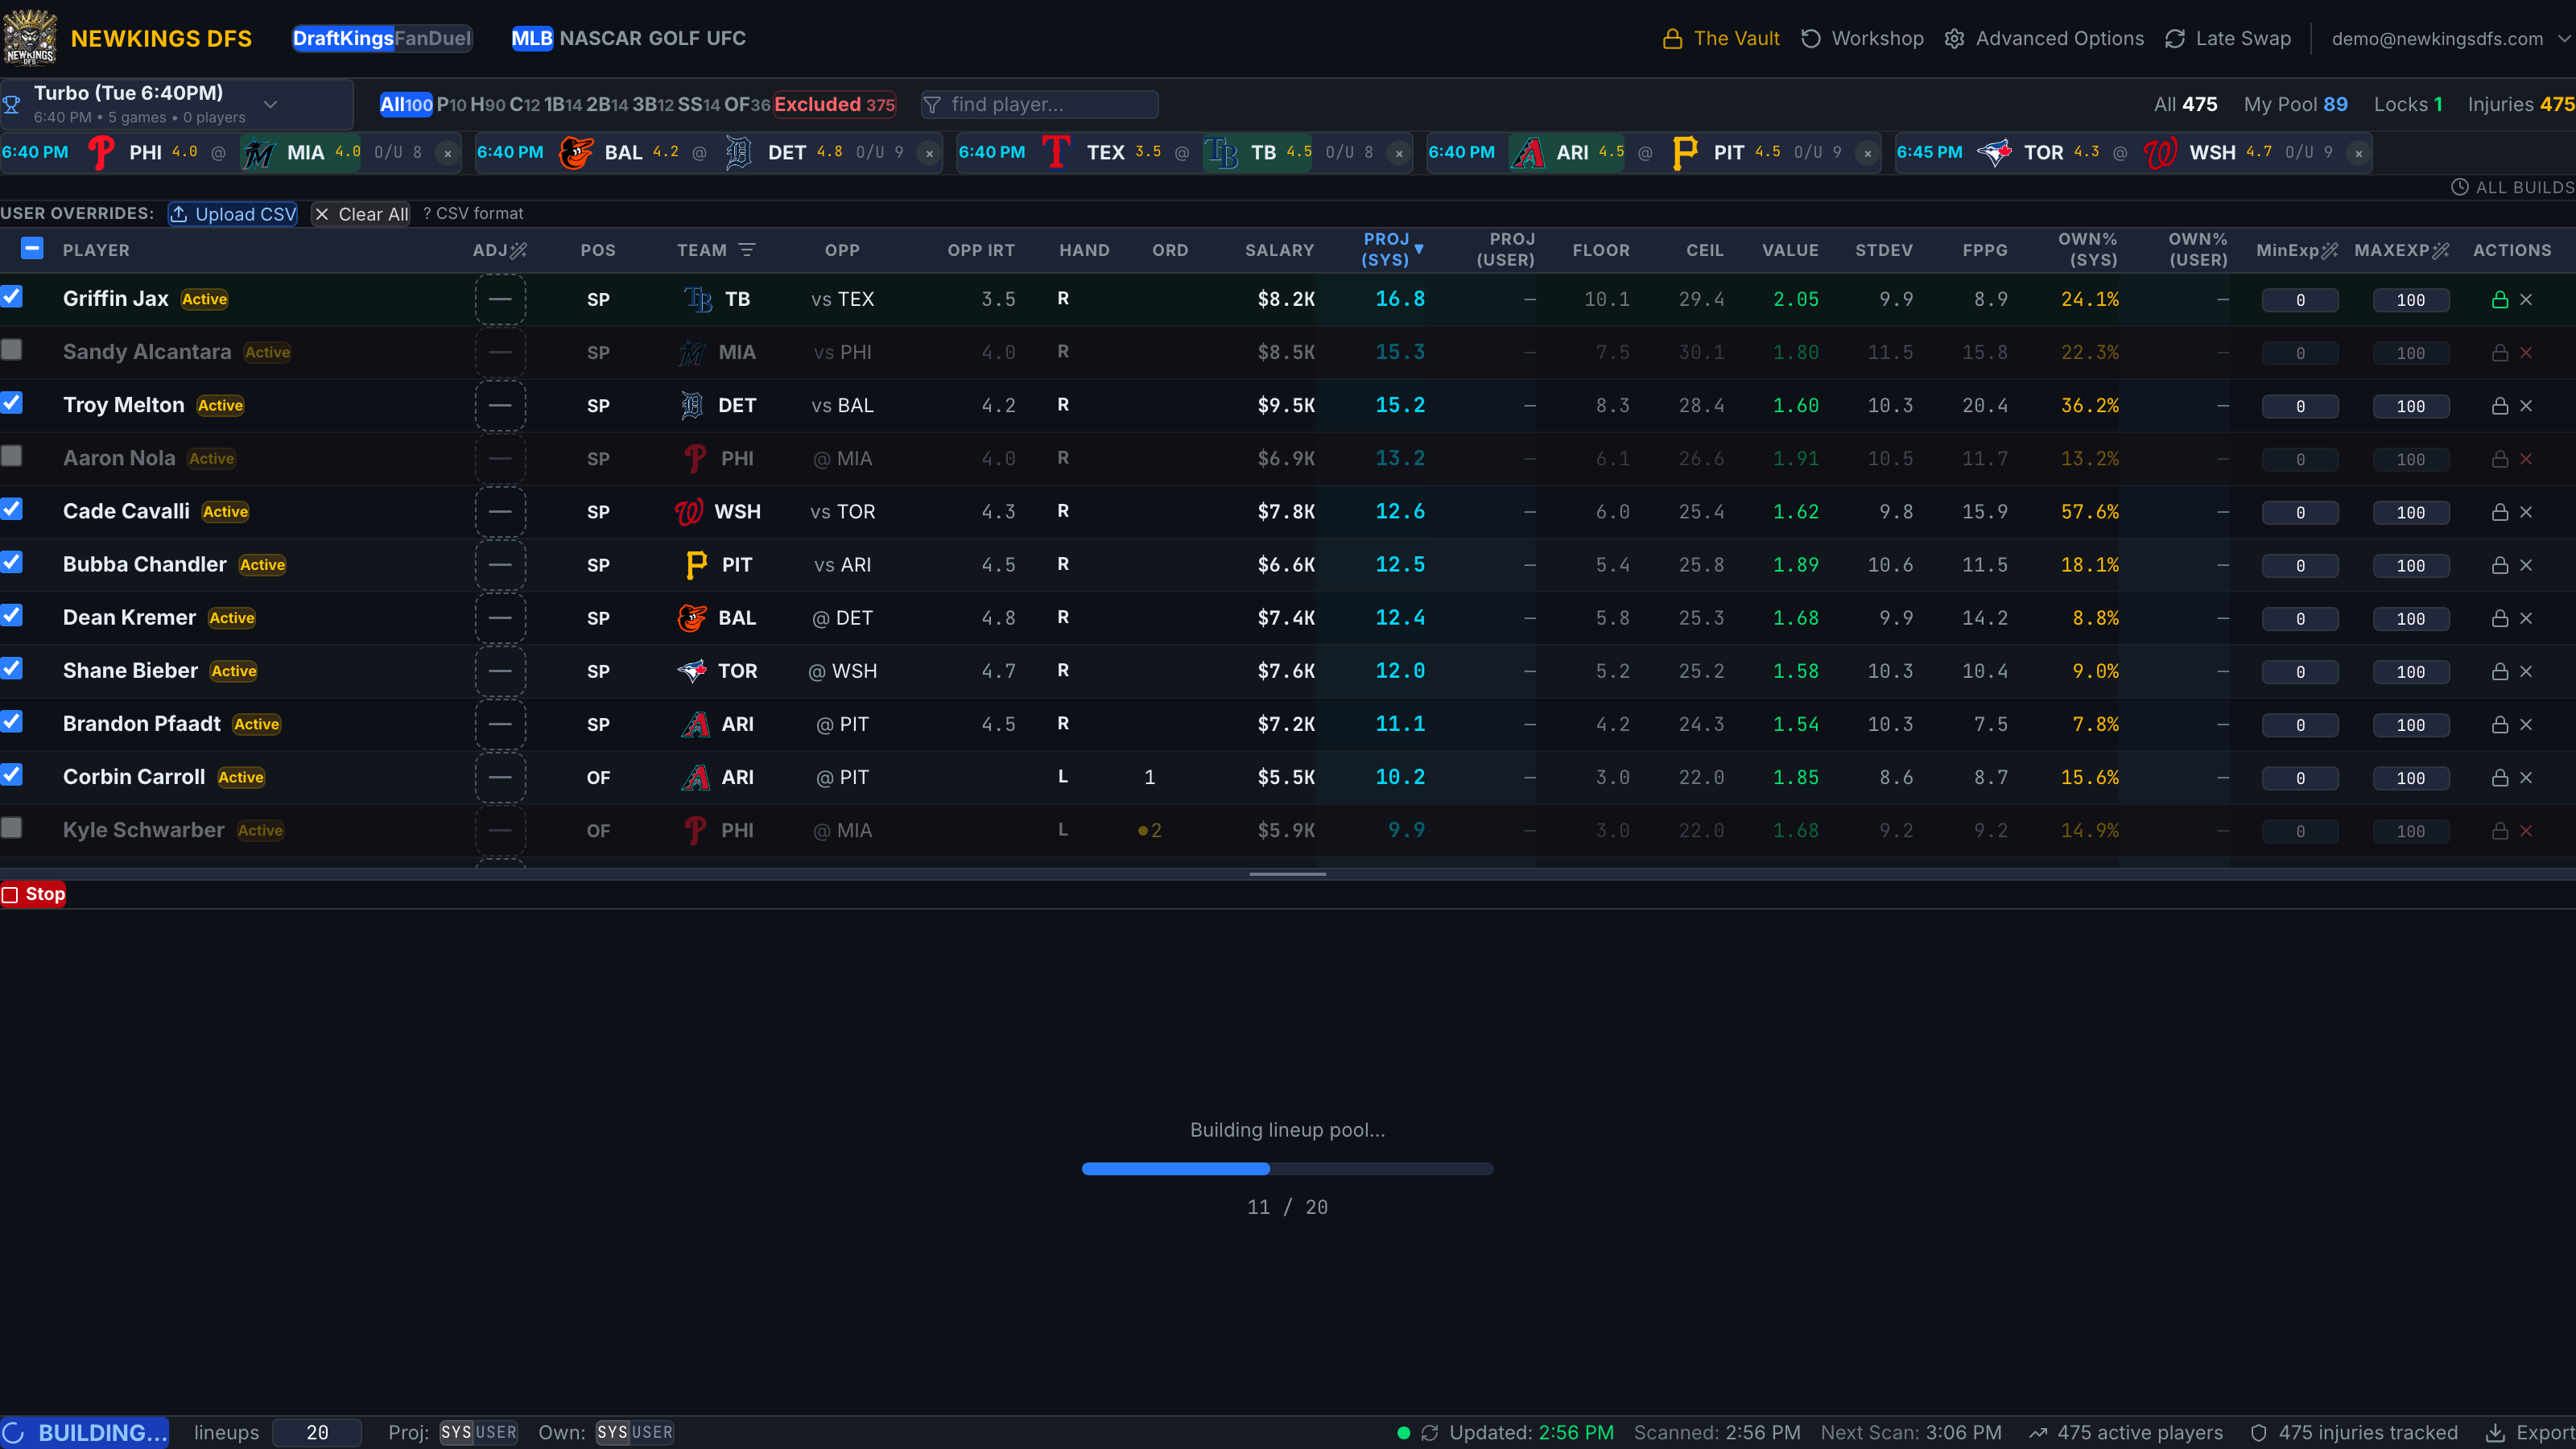Lock Corbin Carroll padlock icon
This screenshot has width=2576, height=1449.
(x=2499, y=777)
